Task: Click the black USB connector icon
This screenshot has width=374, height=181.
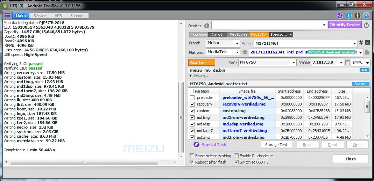Action: coord(357,16)
